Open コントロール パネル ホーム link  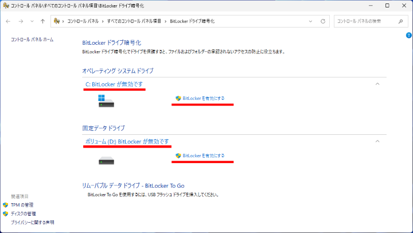tap(32, 39)
